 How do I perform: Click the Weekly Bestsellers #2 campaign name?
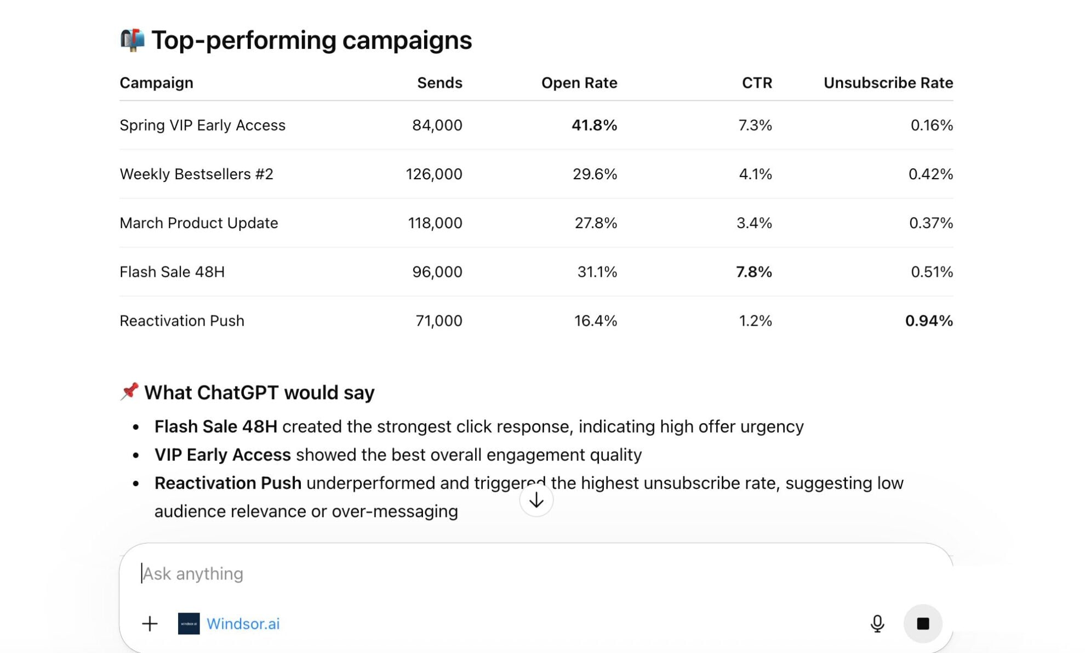197,174
